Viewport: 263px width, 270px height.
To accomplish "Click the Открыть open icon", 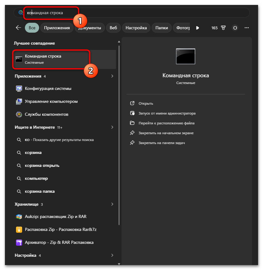I will (x=132, y=103).
